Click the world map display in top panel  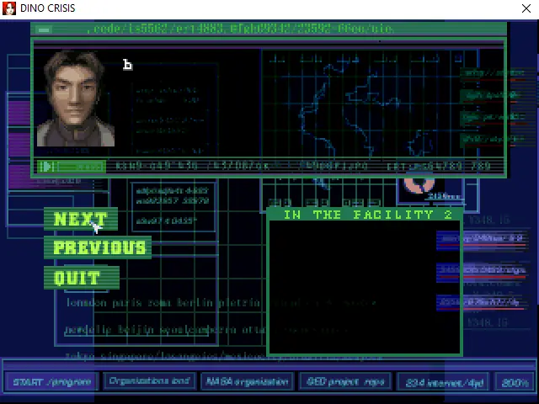[370, 103]
